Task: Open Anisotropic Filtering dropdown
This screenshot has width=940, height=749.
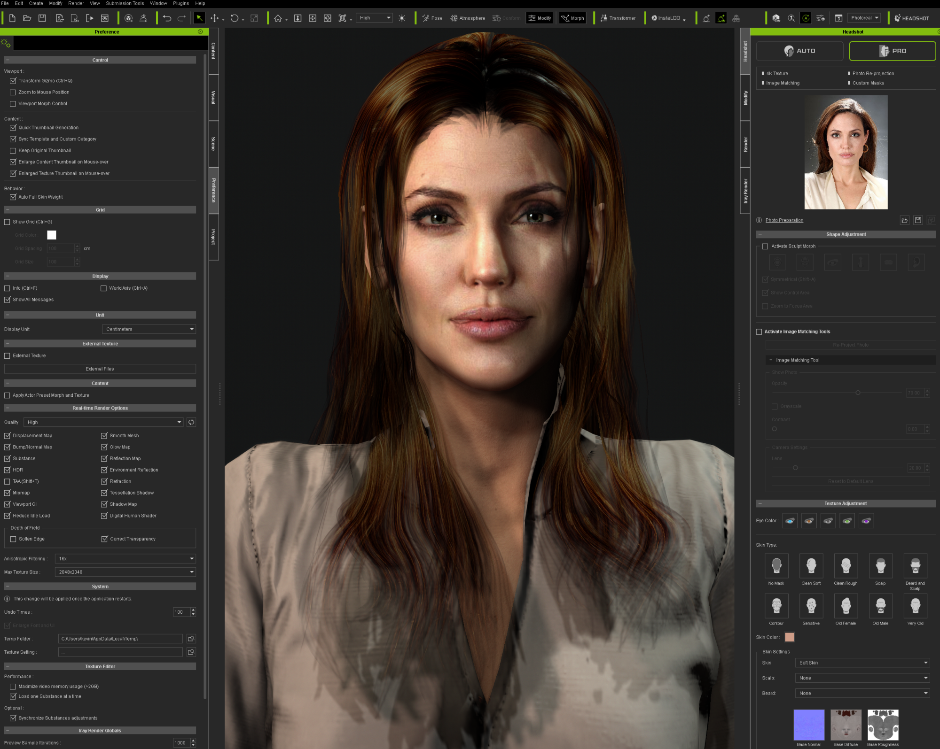Action: coord(125,558)
